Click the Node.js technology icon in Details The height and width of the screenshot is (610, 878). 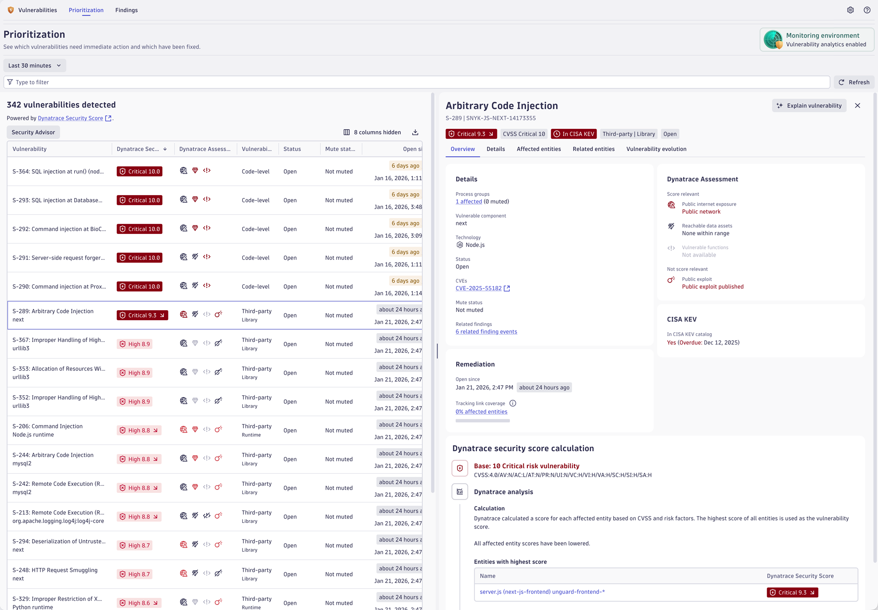[459, 245]
